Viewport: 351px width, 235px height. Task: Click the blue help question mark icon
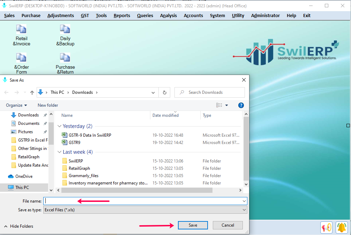point(241,105)
